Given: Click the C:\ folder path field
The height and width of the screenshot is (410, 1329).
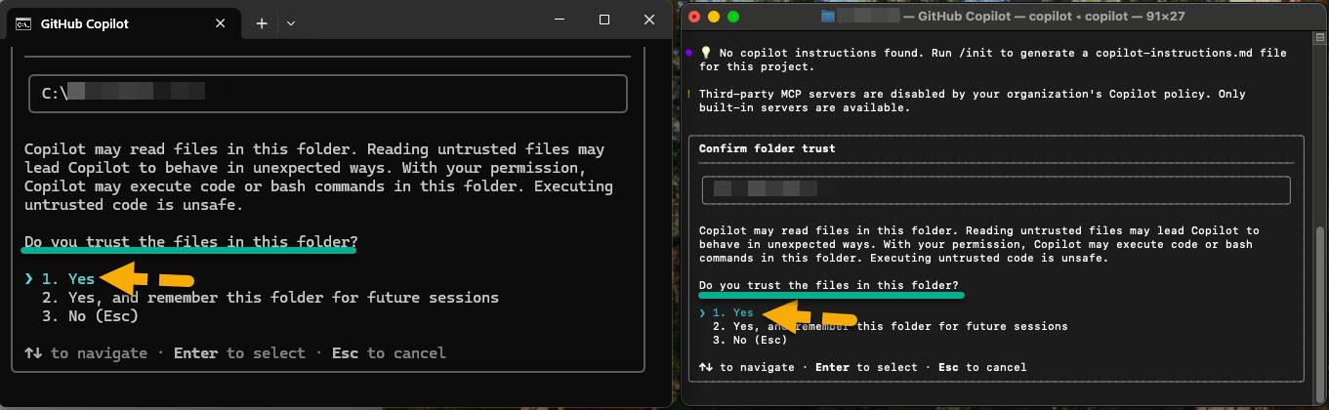Looking at the screenshot, I should pos(327,94).
